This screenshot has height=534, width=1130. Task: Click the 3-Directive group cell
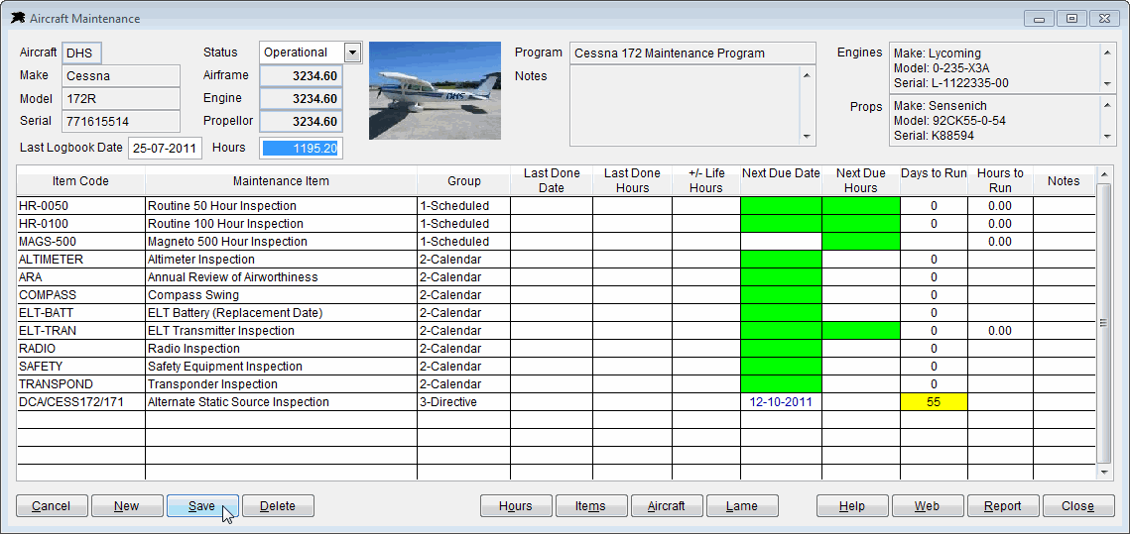[x=464, y=402]
